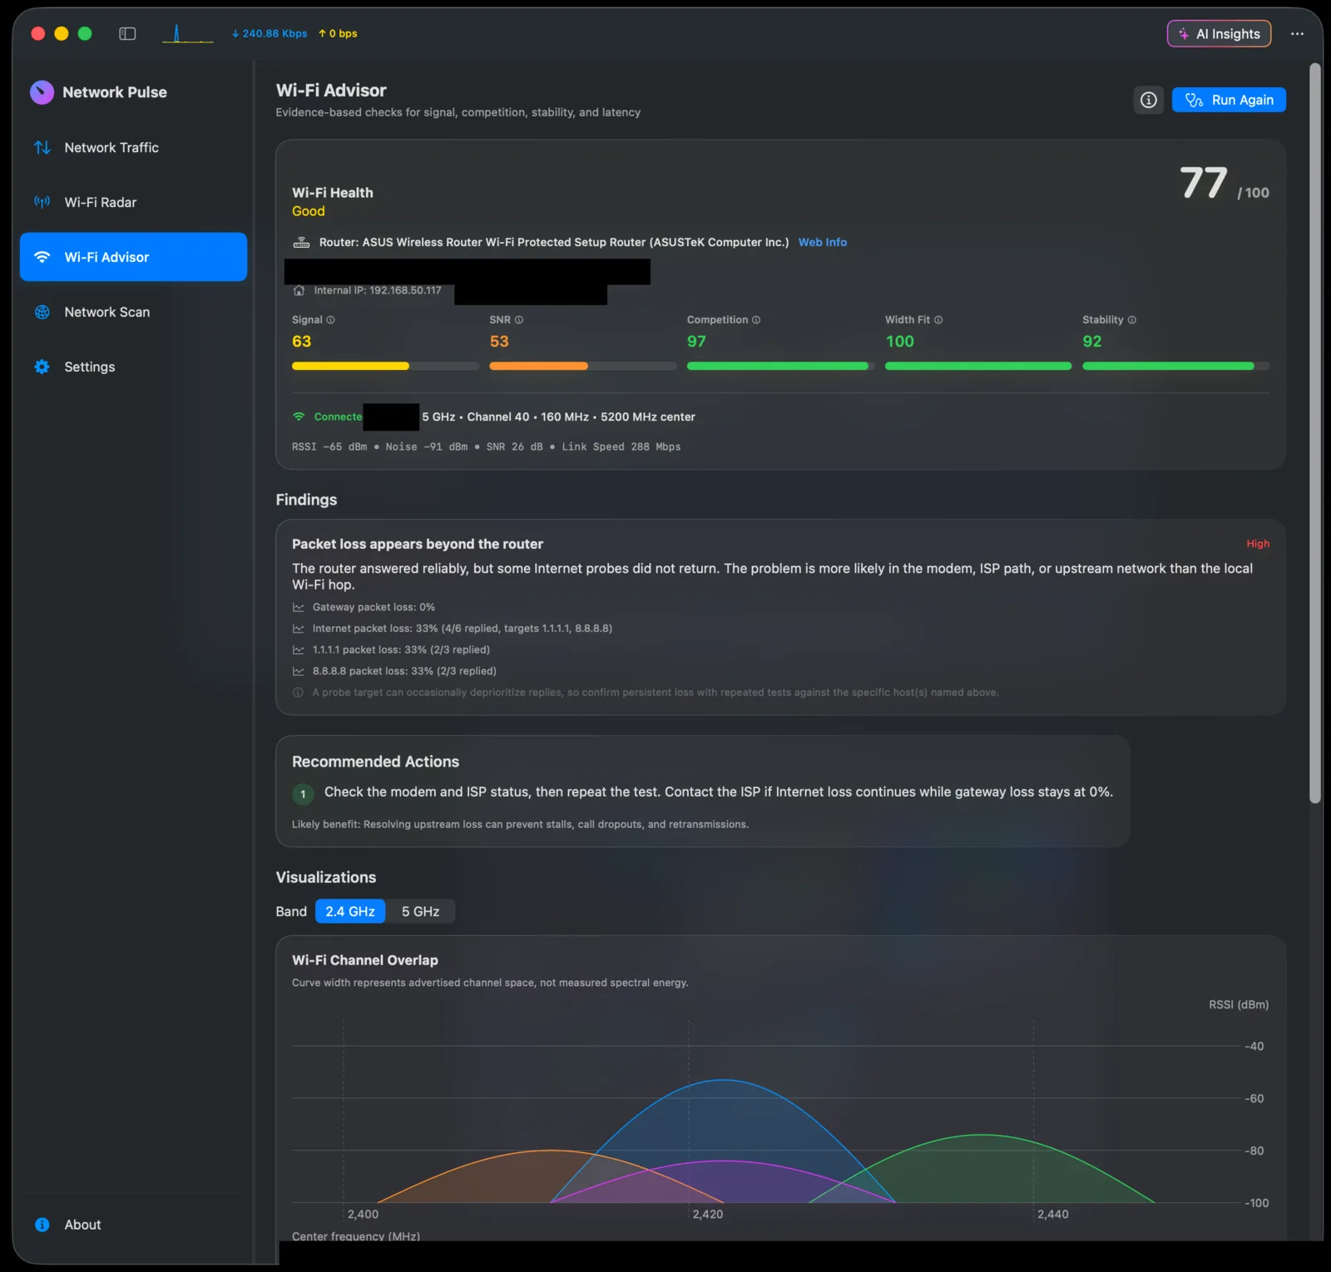The height and width of the screenshot is (1272, 1331).
Task: Click the Internal IP 192.168.50.117 text
Action: [x=378, y=290]
